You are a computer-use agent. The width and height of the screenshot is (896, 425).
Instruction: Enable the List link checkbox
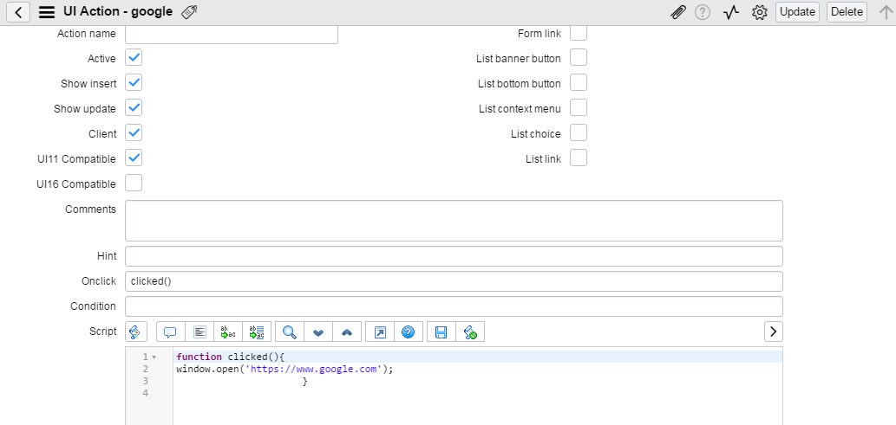pyautogui.click(x=579, y=158)
